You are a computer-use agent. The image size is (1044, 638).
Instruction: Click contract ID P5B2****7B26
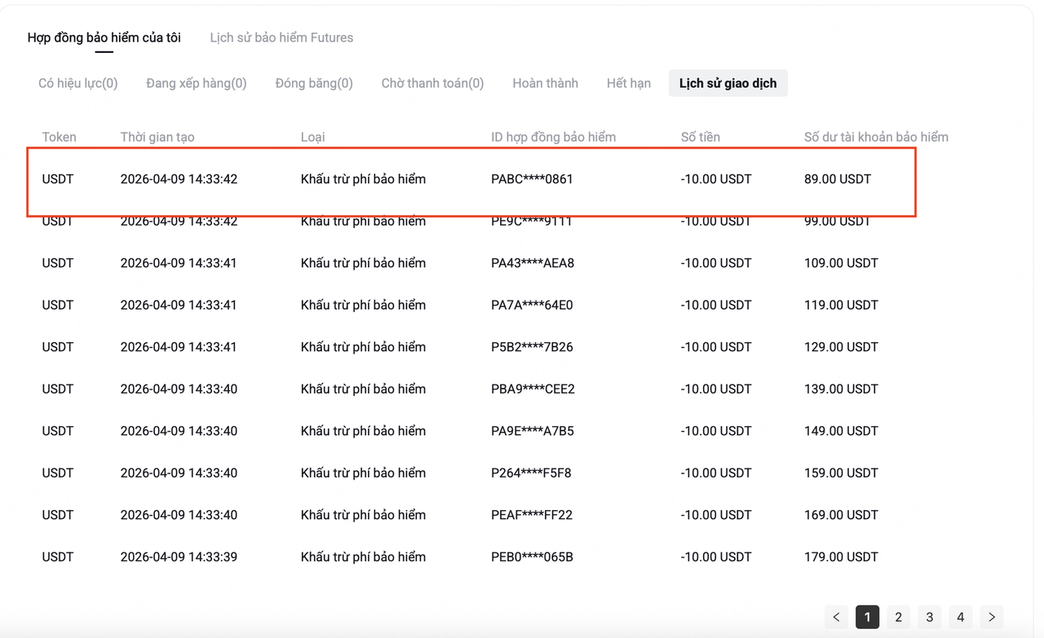(x=532, y=347)
